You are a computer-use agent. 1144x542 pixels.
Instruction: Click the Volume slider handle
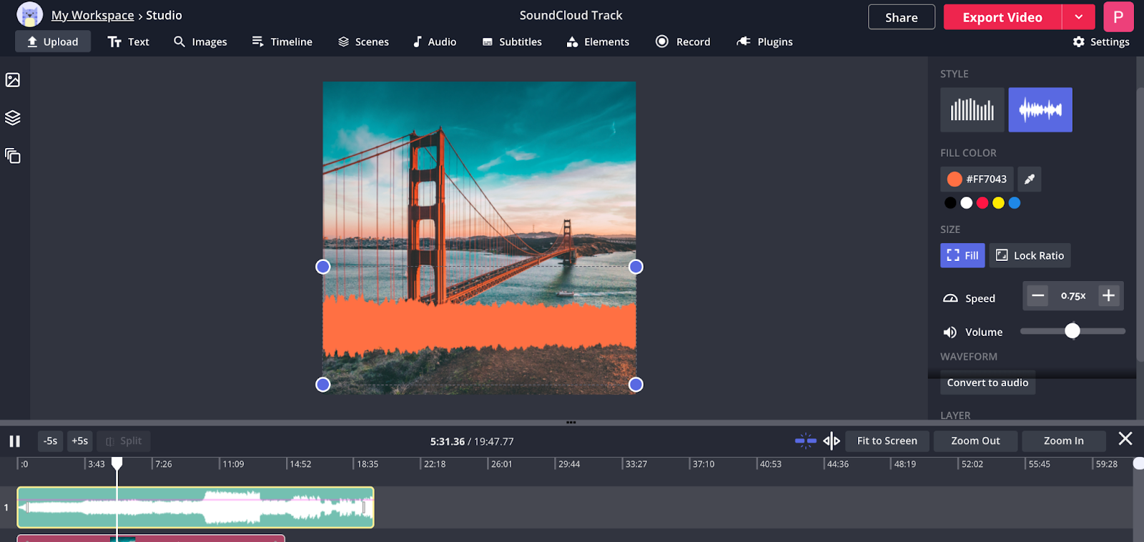[1072, 331]
